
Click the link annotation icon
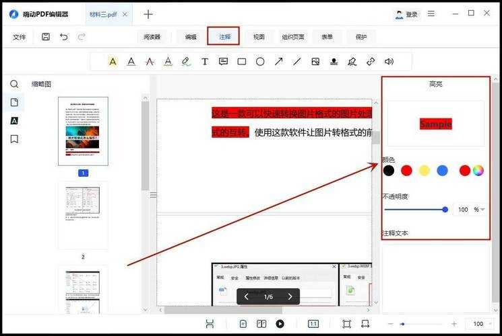point(370,62)
